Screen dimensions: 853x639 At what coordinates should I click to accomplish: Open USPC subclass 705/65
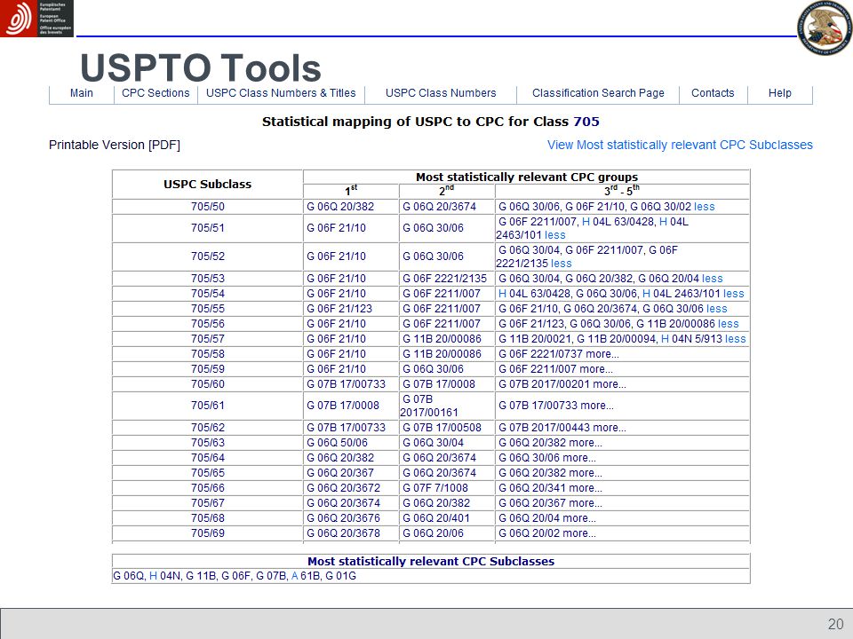208,473
